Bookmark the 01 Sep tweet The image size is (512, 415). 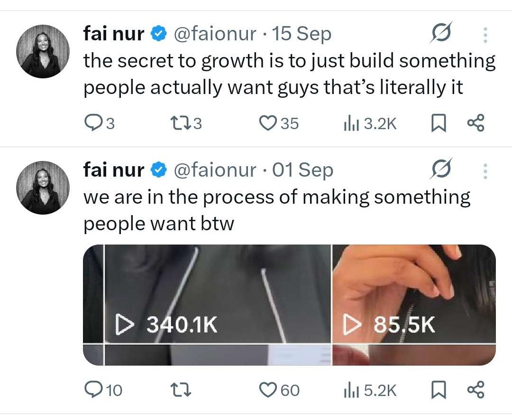point(439,390)
